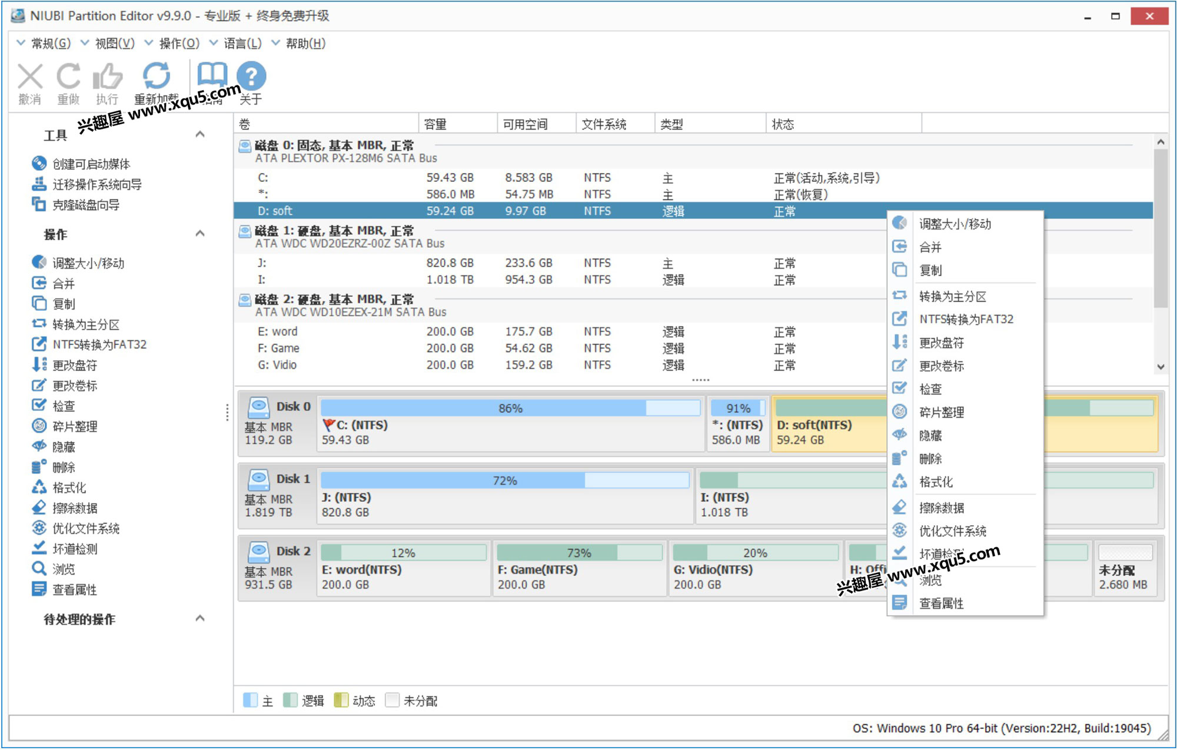Click the scroll-down arrow of volume list

pos(1161,367)
